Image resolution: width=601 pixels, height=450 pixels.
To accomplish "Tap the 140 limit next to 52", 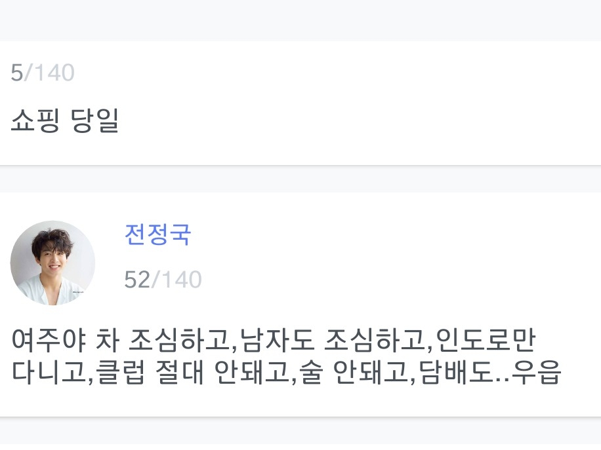I will pos(180,280).
